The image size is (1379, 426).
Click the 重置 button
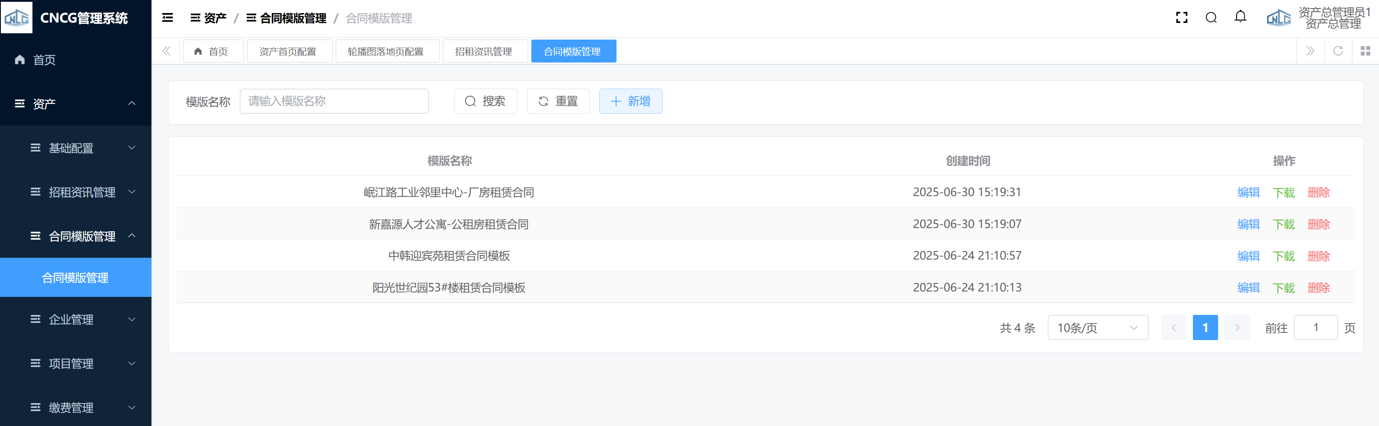(x=558, y=102)
